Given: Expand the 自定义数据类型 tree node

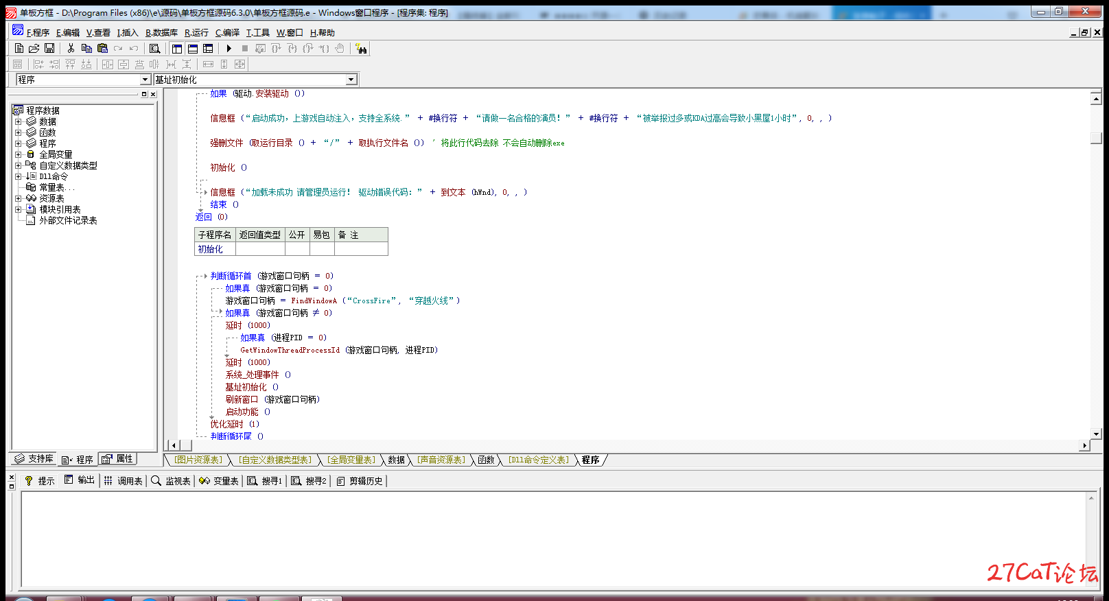Looking at the screenshot, I should [18, 165].
